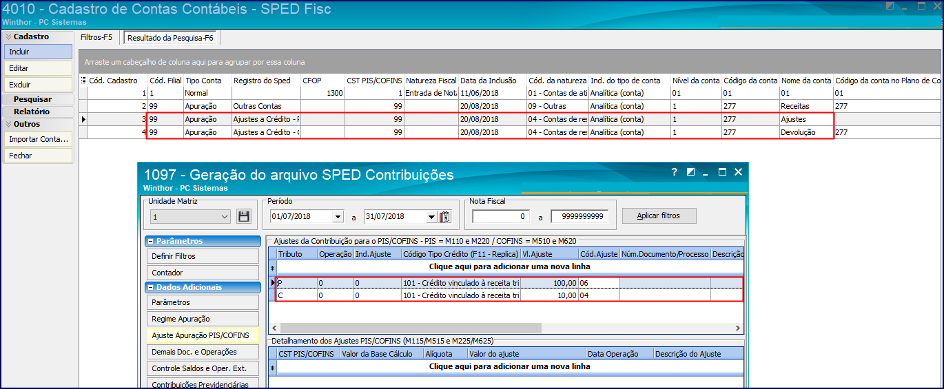Click the 'Entrada de Not' natureza fiscal cell
The height and width of the screenshot is (389, 944).
point(431,93)
